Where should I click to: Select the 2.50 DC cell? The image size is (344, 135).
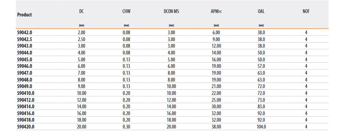(82, 39)
